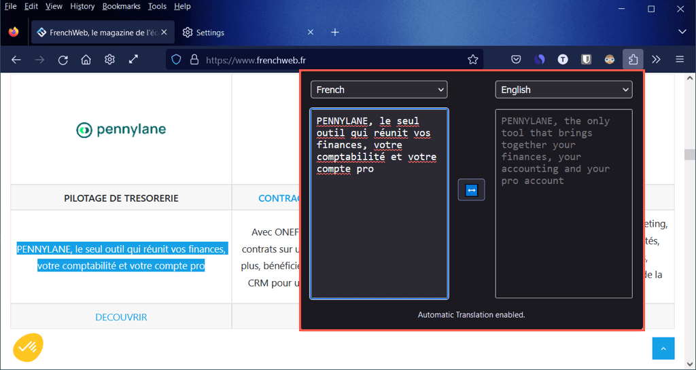Click the Save to Pocket icon

[x=516, y=60]
